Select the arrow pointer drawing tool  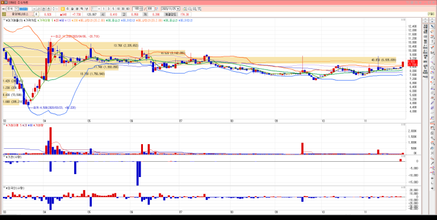(432, 26)
